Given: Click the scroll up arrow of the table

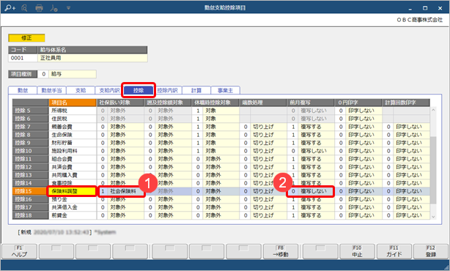Looking at the screenshot, I should (433, 110).
